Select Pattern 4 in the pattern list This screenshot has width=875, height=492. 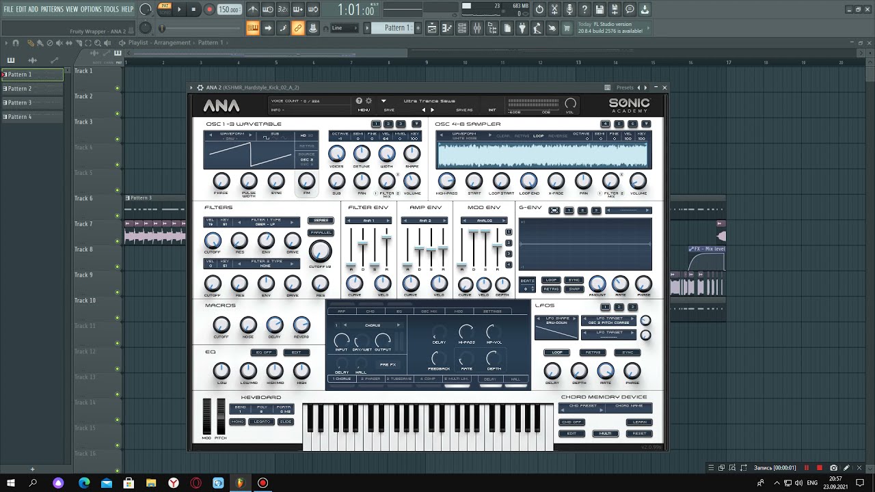[32, 117]
